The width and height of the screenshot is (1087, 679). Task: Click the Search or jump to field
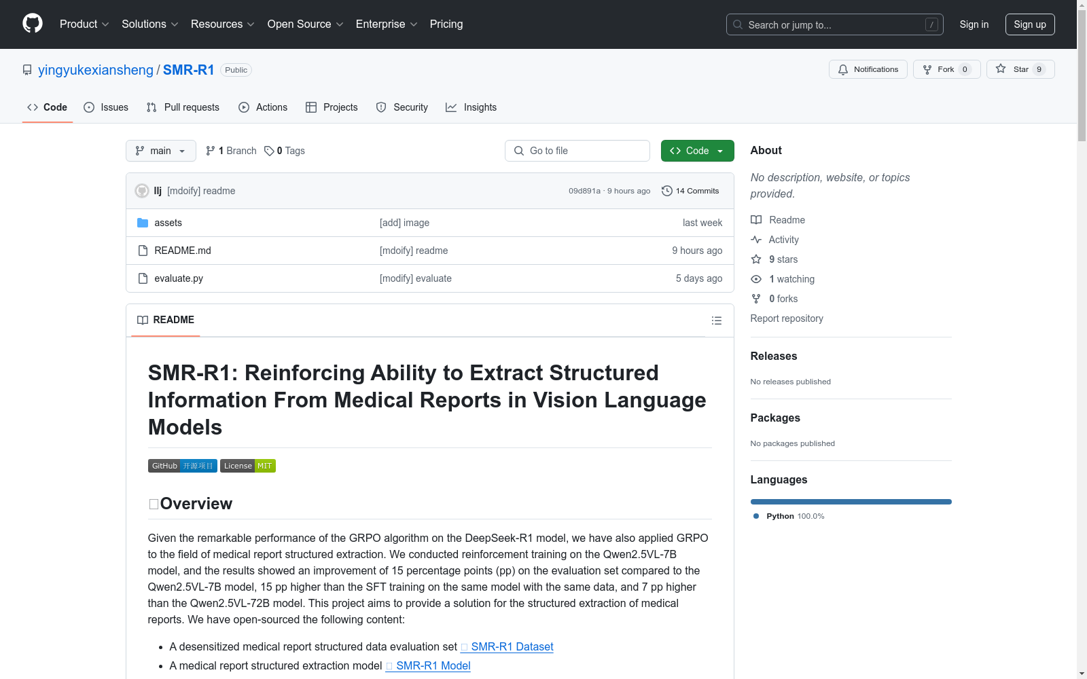[835, 24]
